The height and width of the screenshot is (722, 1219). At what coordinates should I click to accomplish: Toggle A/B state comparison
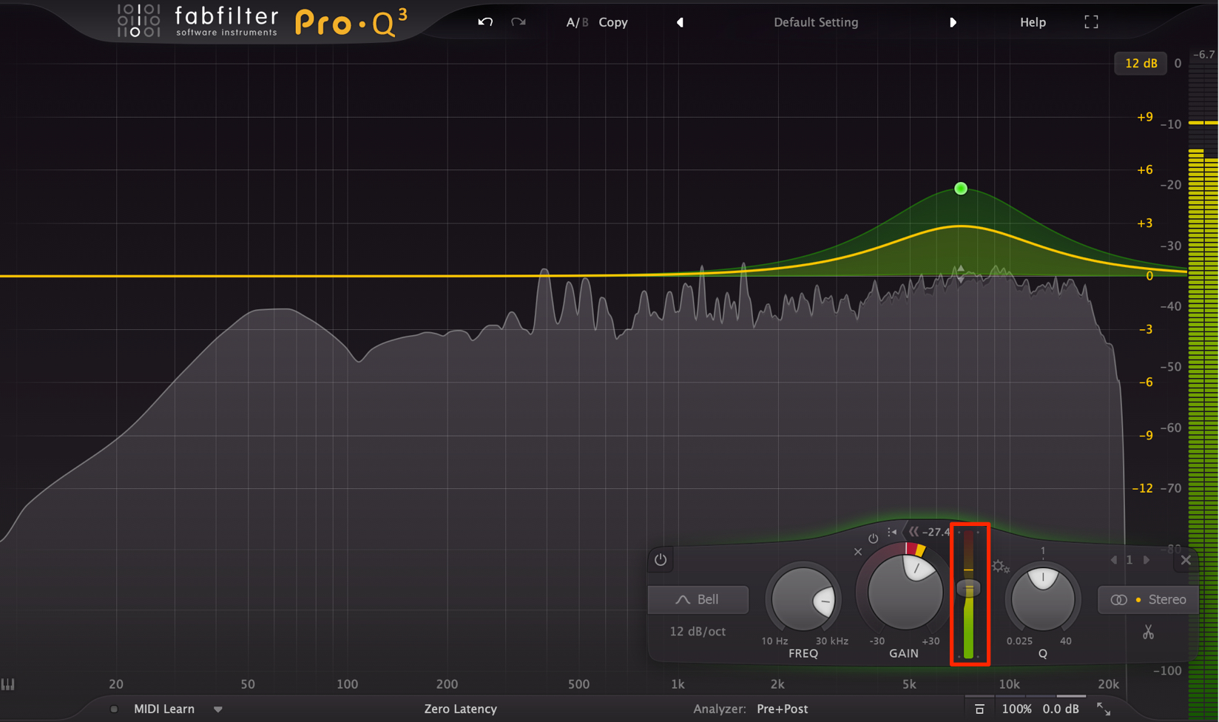pos(577,22)
